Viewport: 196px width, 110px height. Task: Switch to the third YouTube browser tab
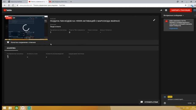click(x=58, y=2)
